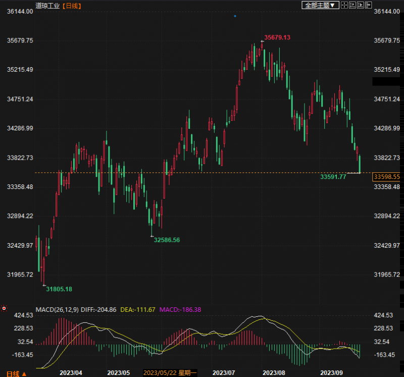Click the 道琼工业 index name

[x=47, y=6]
